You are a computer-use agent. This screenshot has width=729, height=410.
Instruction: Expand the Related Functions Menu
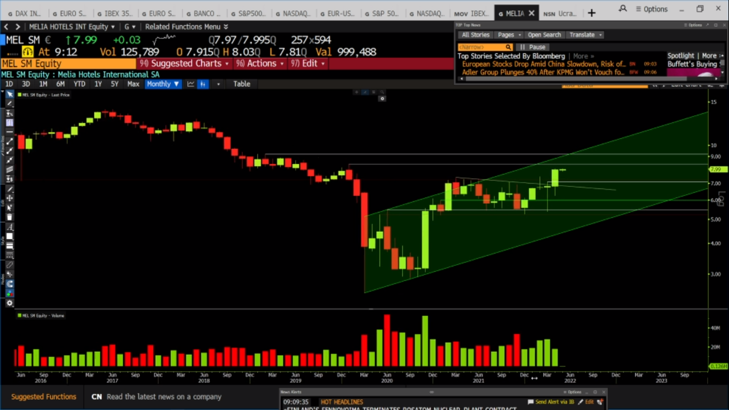pyautogui.click(x=187, y=27)
